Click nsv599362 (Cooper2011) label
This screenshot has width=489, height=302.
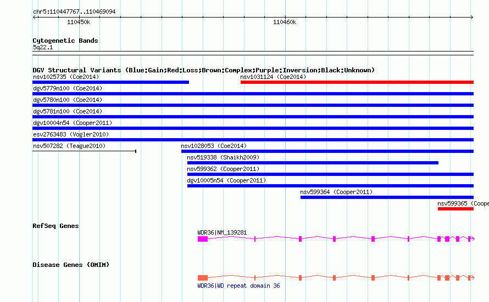tap(223, 169)
